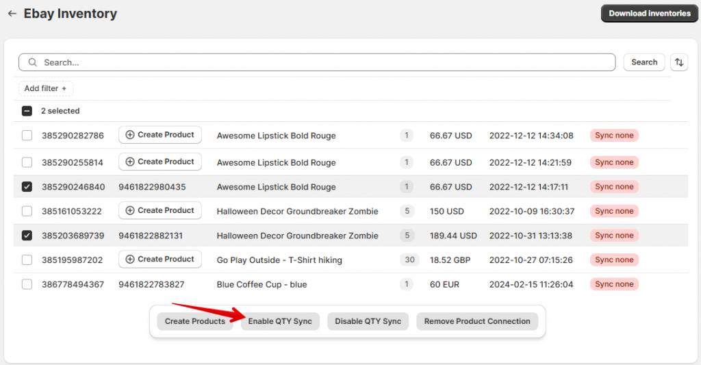Image resolution: width=701 pixels, height=365 pixels.
Task: Create product for item 385161053222
Action: pyautogui.click(x=160, y=210)
